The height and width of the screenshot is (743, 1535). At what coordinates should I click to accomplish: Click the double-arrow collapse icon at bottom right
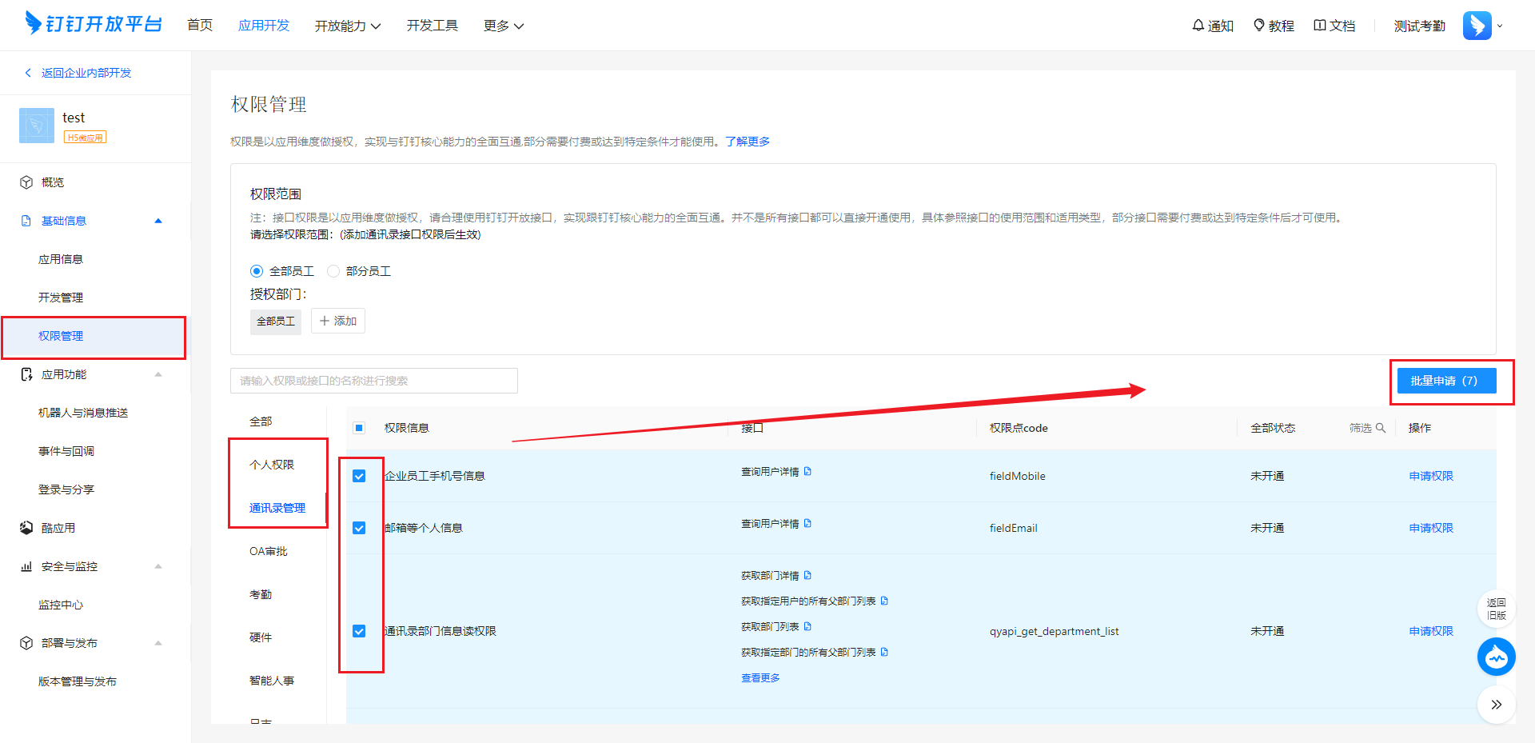pyautogui.click(x=1496, y=705)
